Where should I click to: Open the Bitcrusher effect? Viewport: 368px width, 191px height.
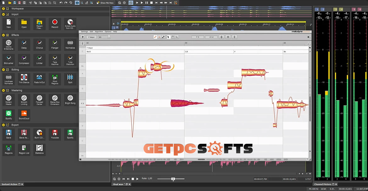pos(8,60)
